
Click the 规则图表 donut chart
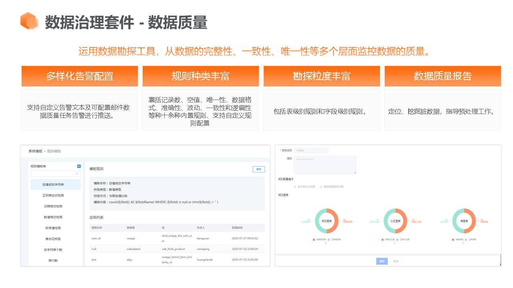326,221
